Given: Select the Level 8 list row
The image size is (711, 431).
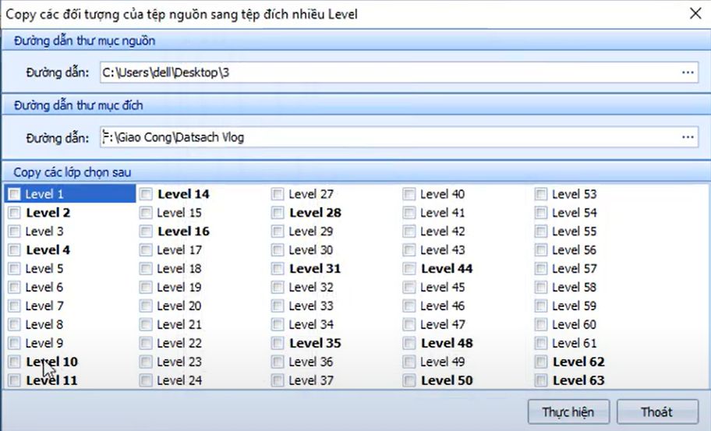Looking at the screenshot, I should pyautogui.click(x=70, y=324).
